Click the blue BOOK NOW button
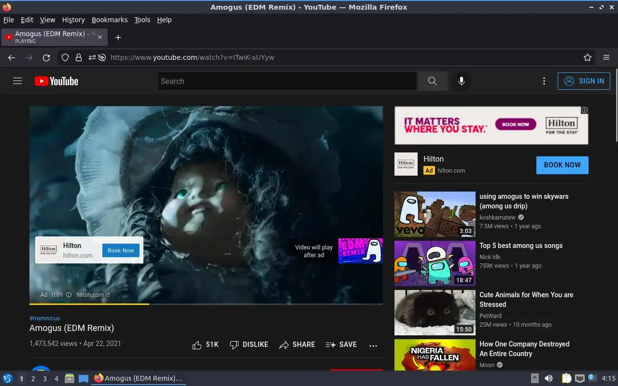Image resolution: width=618 pixels, height=386 pixels. pos(562,165)
